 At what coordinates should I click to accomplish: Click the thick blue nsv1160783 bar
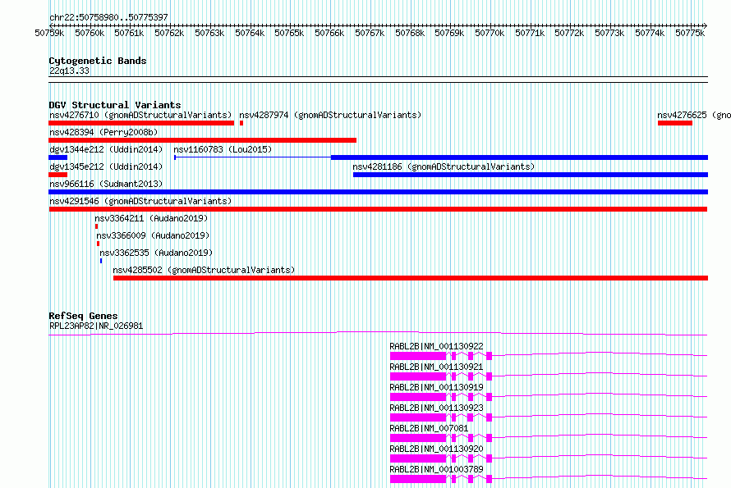point(519,157)
